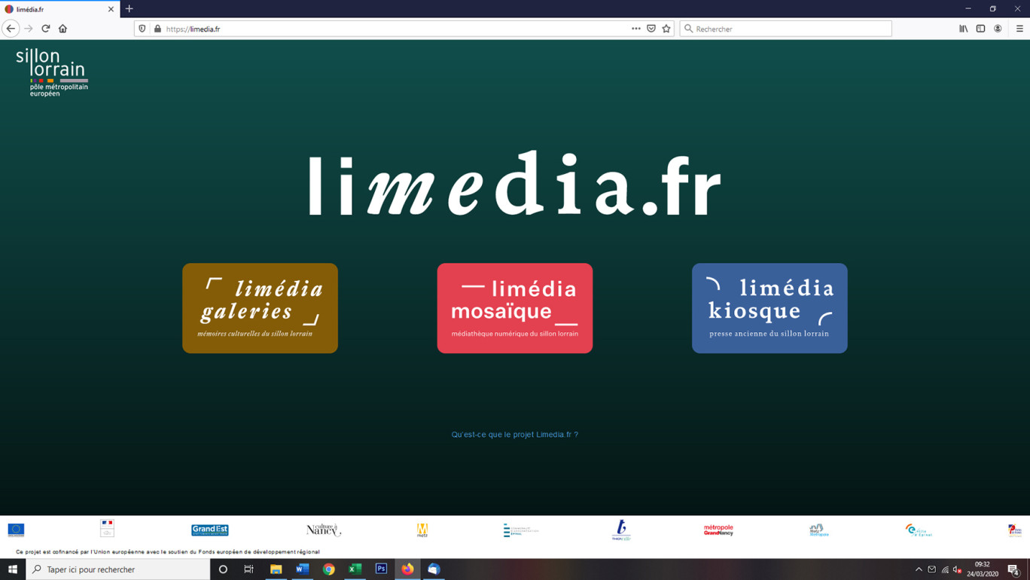Click the Ville d'Epinal logo
This screenshot has width=1030, height=580.
click(x=919, y=530)
